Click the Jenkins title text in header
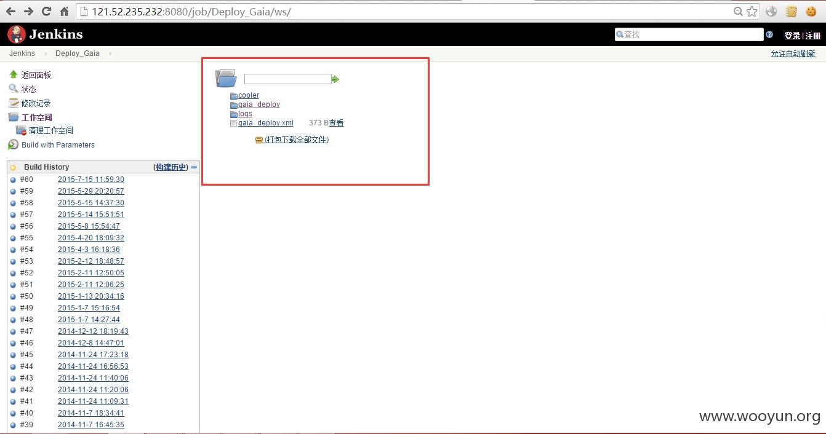This screenshot has height=434, width=826. coord(55,34)
